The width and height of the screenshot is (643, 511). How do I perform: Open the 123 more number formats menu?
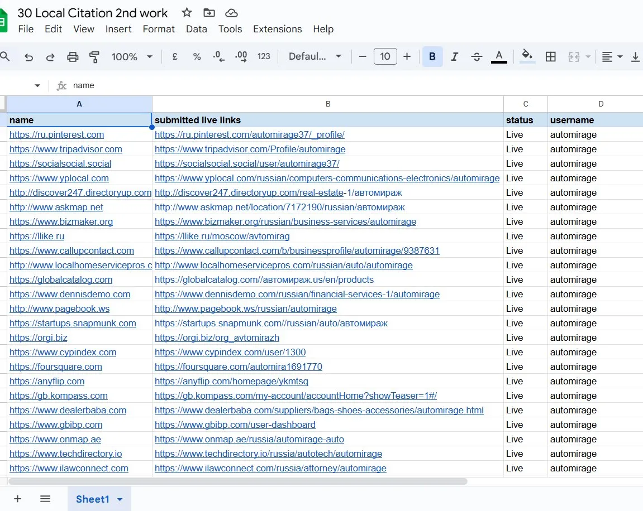point(264,56)
